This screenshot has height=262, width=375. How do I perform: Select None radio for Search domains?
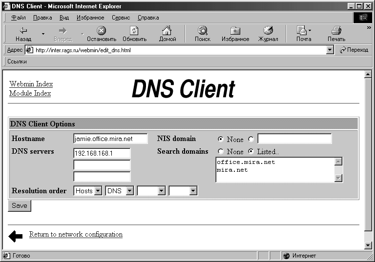pyautogui.click(x=221, y=152)
